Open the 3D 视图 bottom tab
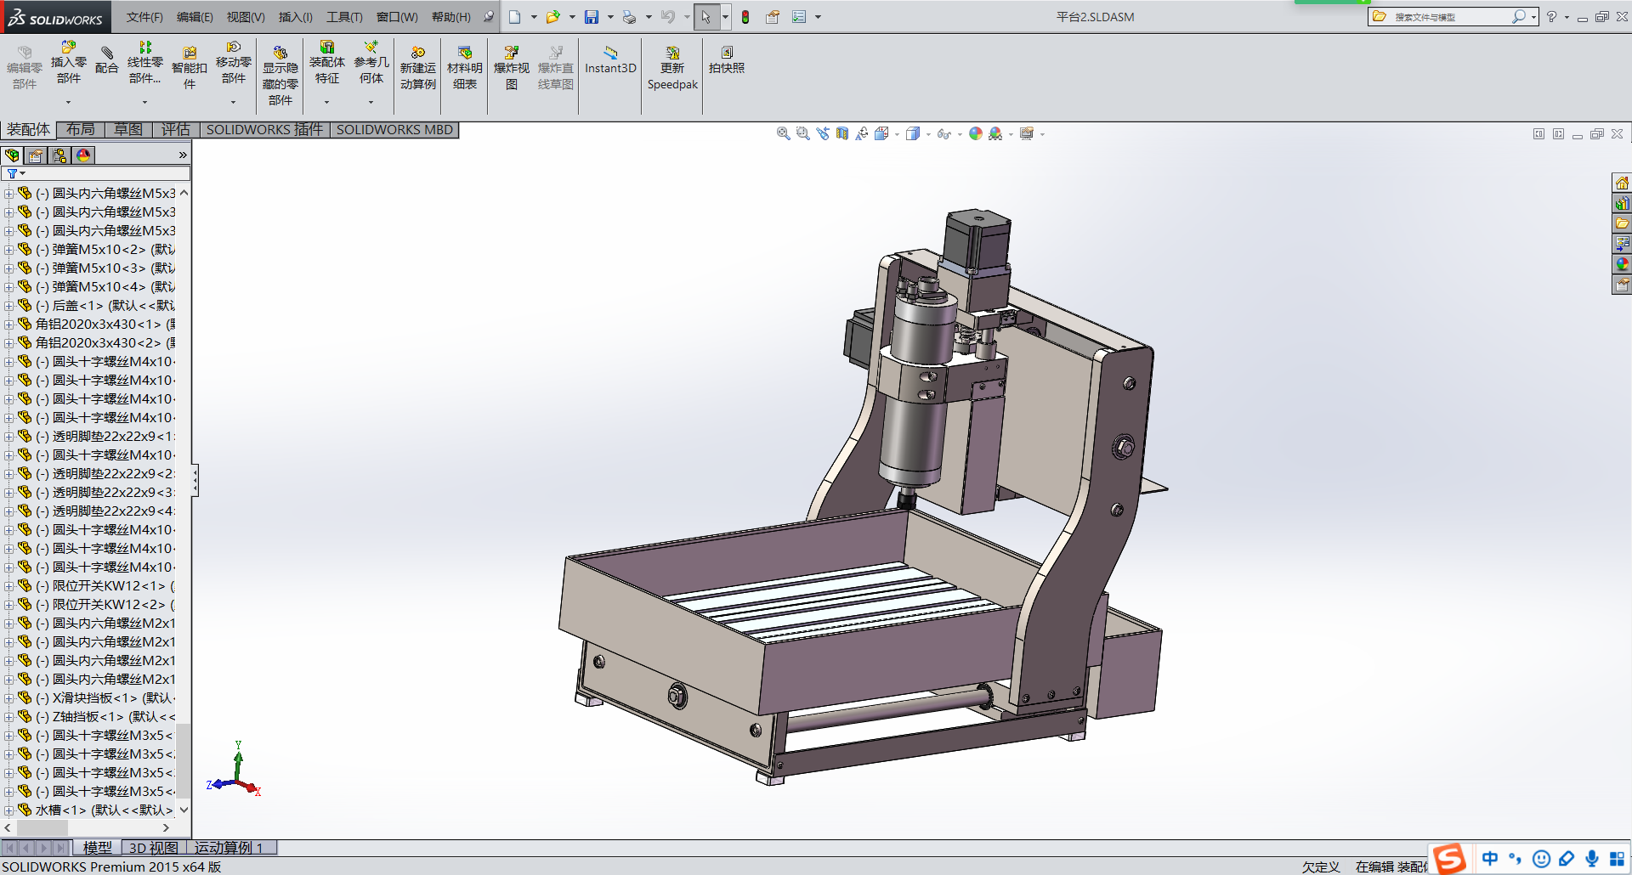1632x875 pixels. [x=154, y=848]
